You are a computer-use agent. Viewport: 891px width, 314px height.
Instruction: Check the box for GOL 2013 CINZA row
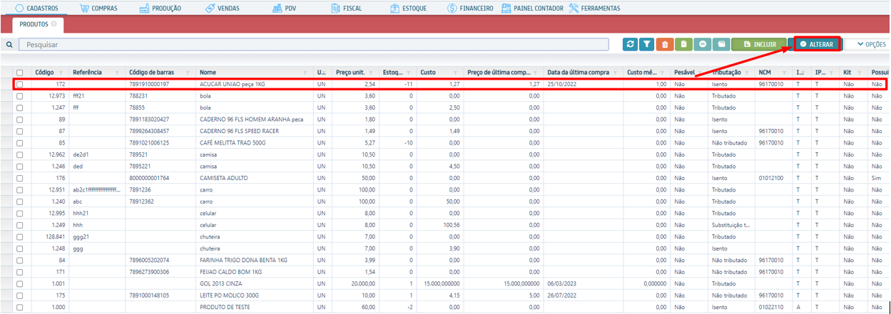tap(20, 283)
